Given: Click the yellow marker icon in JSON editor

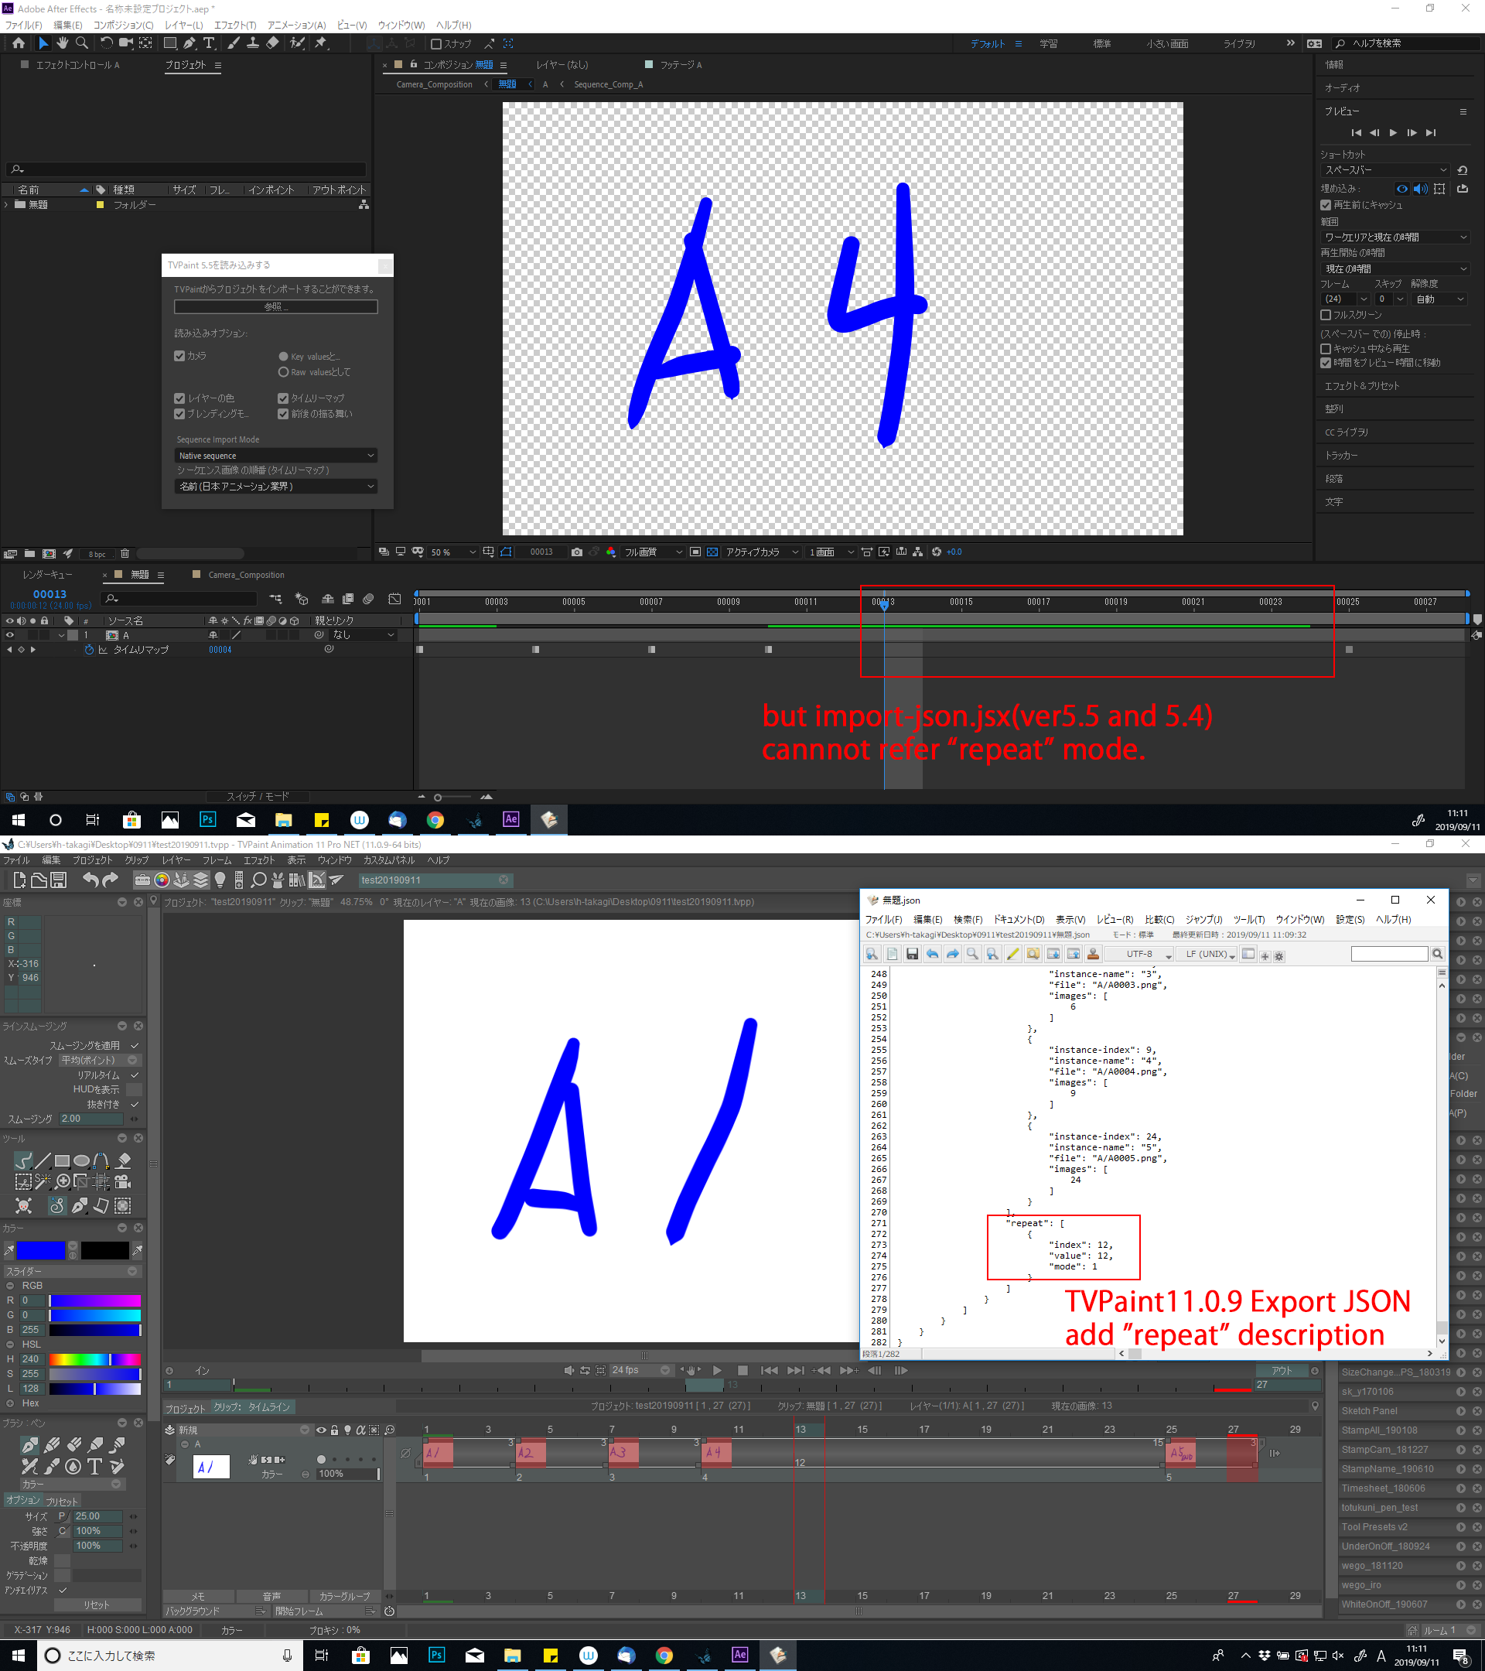Looking at the screenshot, I should coord(1012,954).
